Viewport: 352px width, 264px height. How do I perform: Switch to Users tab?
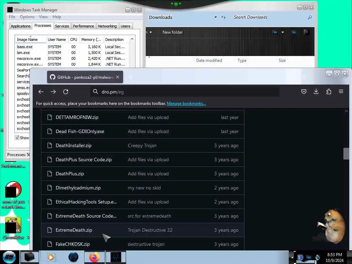pyautogui.click(x=125, y=26)
